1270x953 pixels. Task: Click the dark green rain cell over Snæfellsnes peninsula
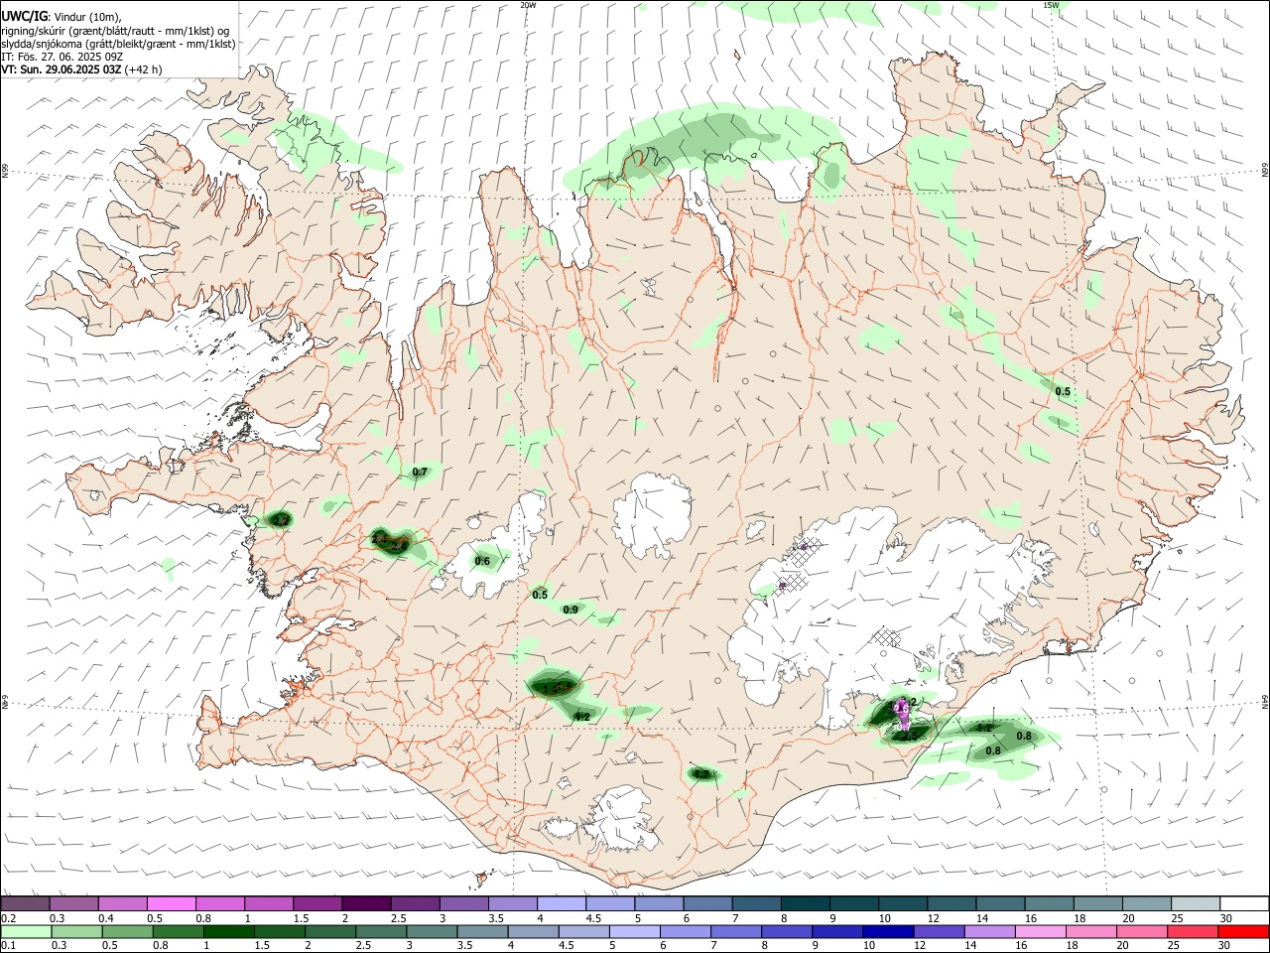[x=281, y=519]
